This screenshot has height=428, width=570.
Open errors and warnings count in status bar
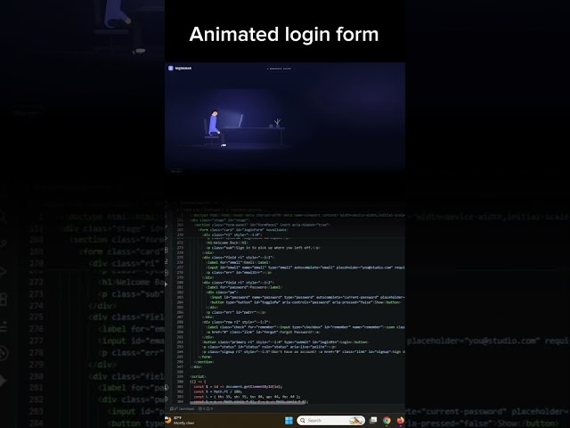206,408
